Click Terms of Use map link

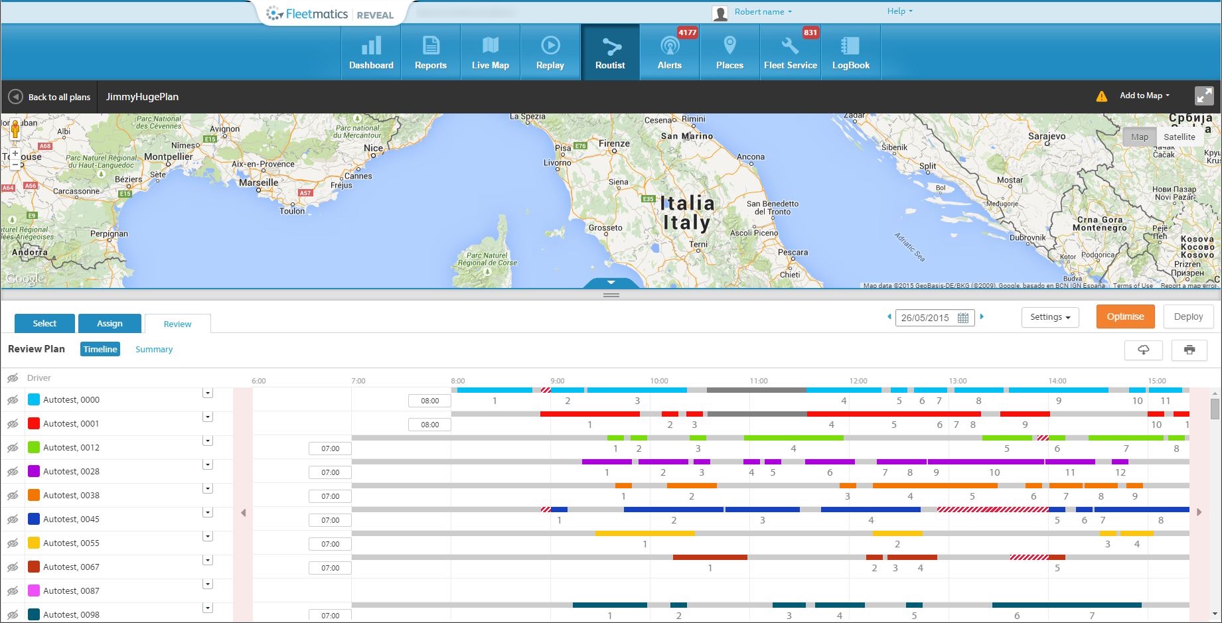[x=1133, y=286]
